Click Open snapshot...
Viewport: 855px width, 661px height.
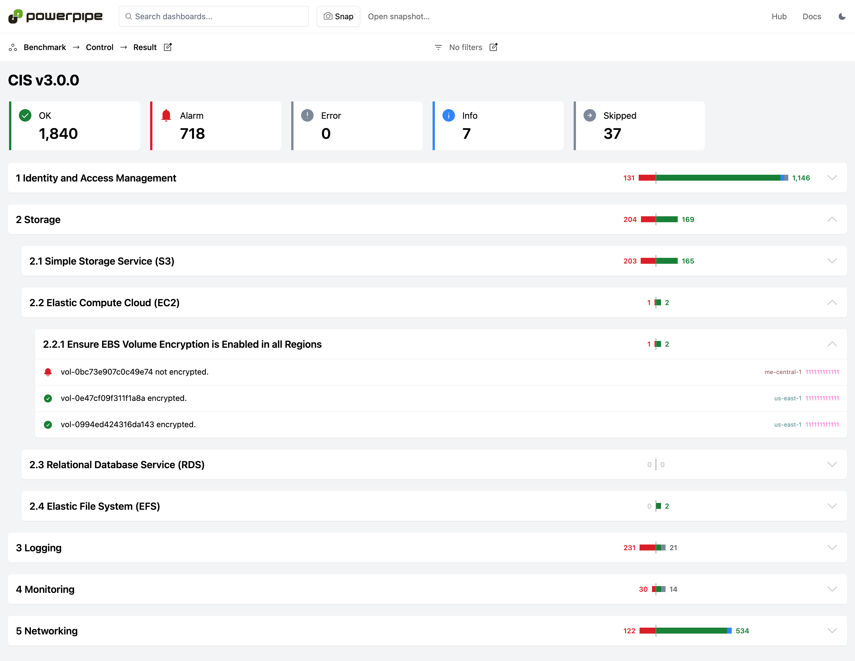(399, 16)
